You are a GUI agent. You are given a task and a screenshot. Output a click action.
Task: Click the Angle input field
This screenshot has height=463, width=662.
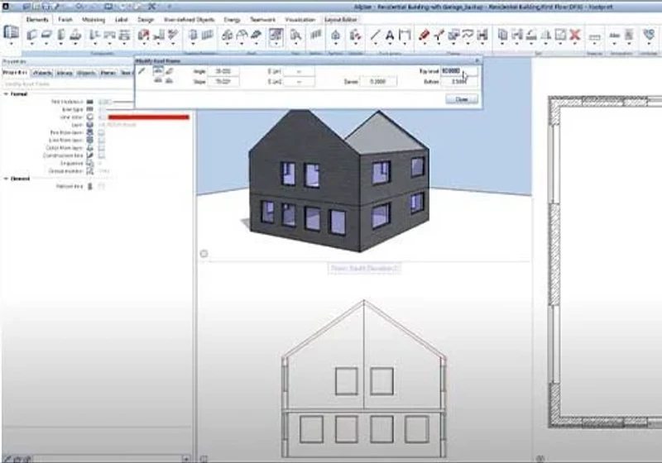coord(223,71)
